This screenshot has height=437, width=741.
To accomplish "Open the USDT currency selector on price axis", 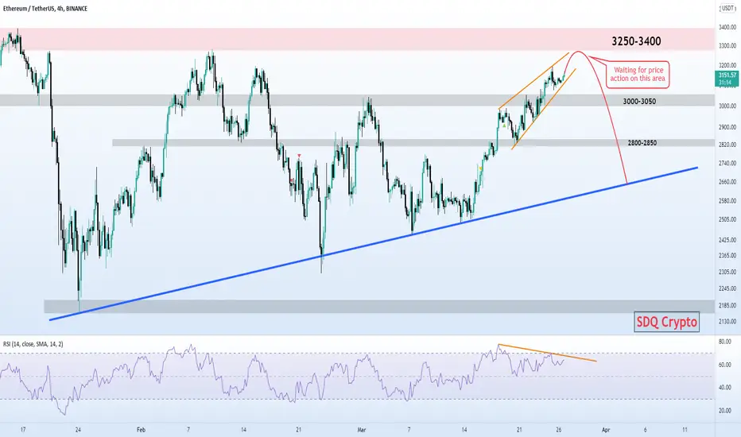I will [727, 9].
